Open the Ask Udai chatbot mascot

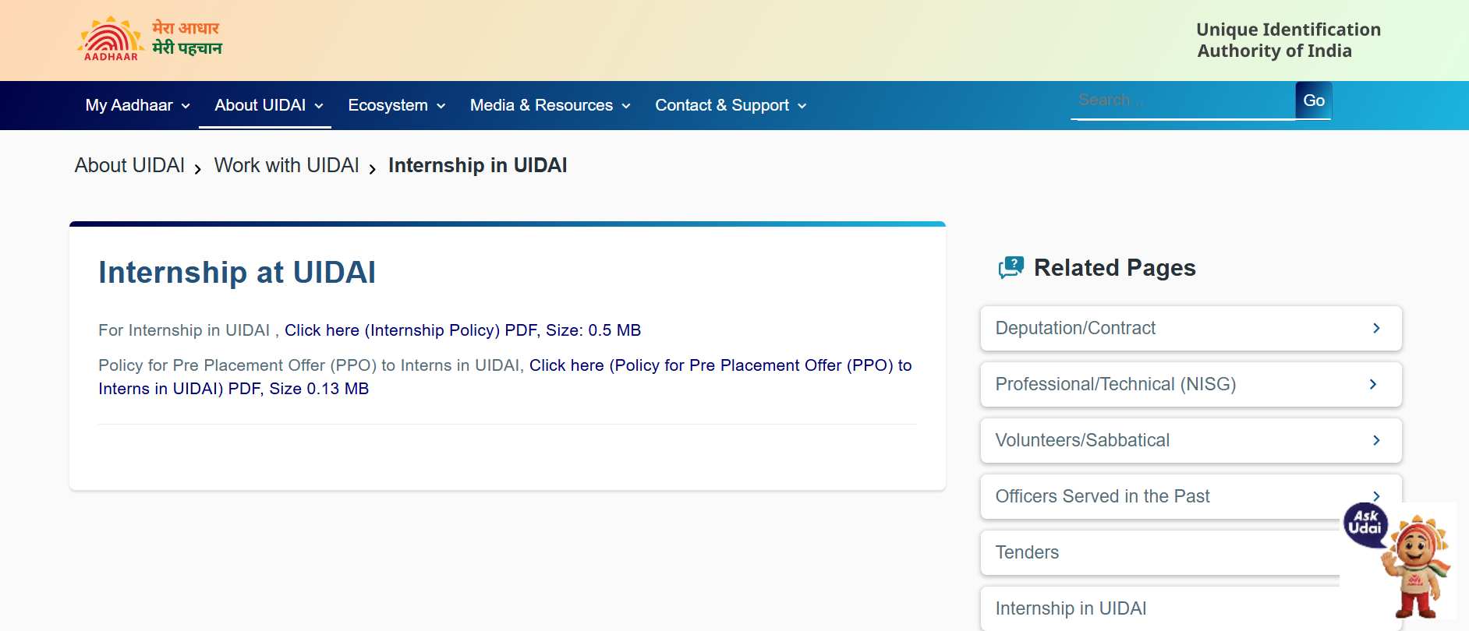tap(1398, 561)
